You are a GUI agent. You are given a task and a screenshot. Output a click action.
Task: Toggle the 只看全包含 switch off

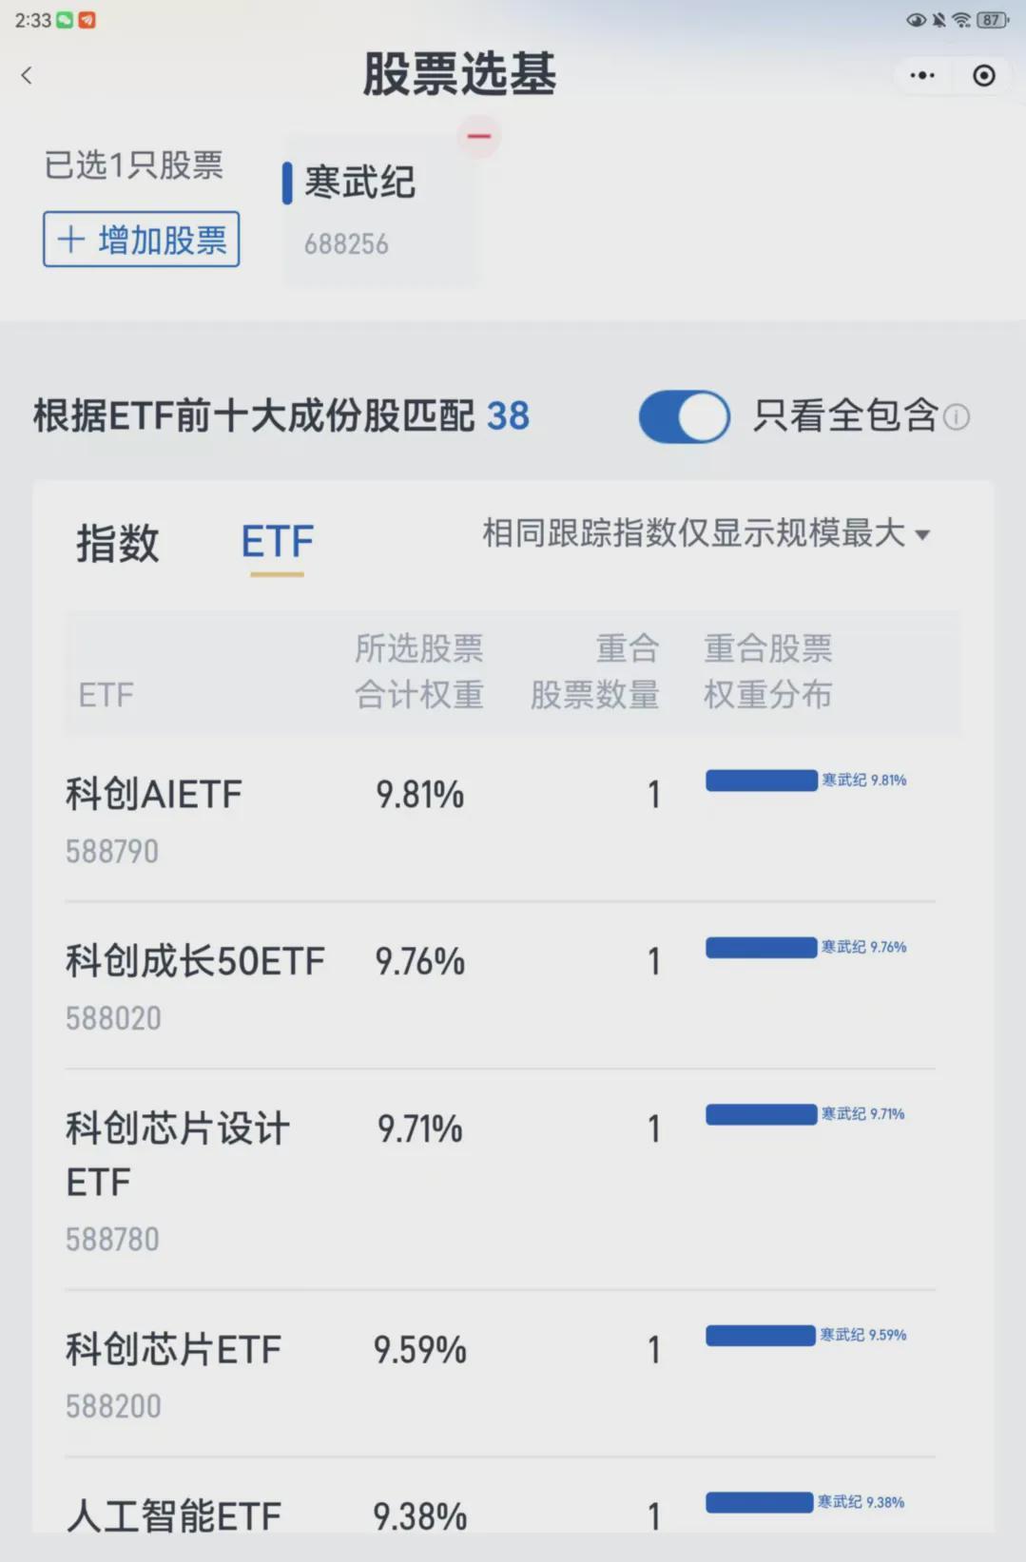pos(684,416)
